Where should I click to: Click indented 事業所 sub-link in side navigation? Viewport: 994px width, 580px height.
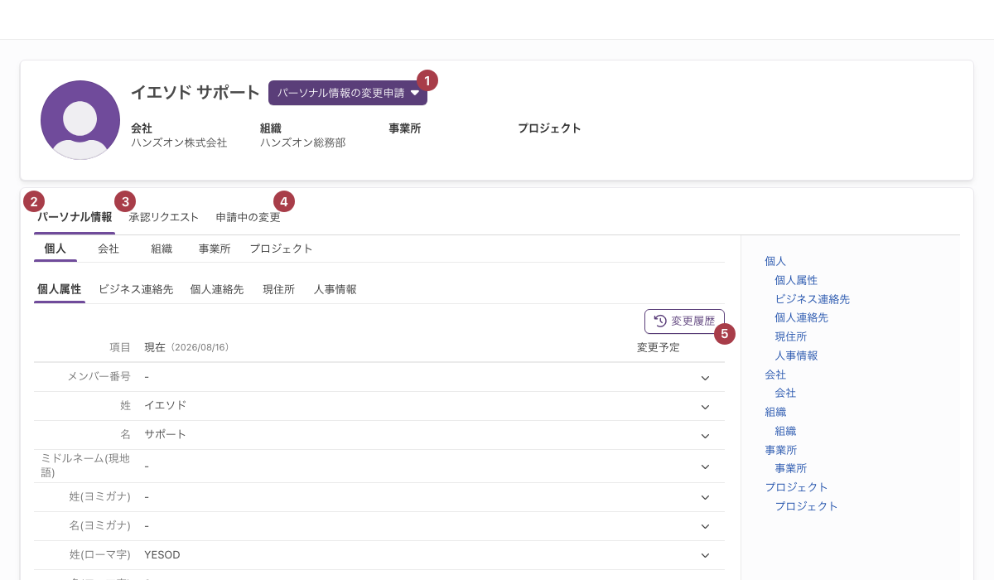[791, 468]
